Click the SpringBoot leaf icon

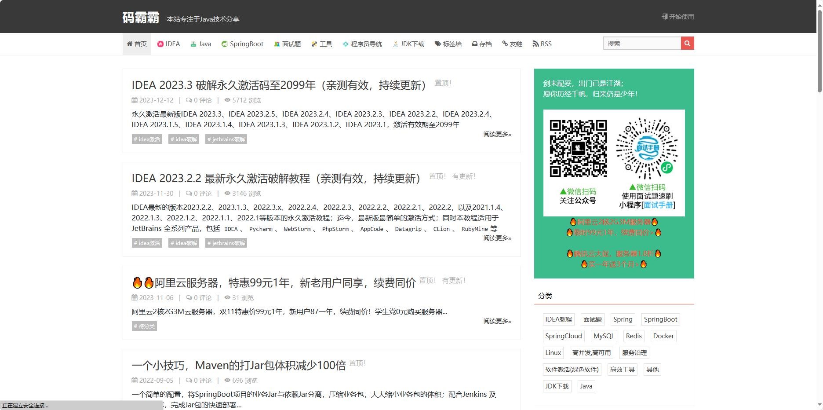pos(224,44)
